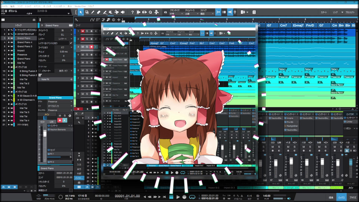Click the スタート page button

324,12
